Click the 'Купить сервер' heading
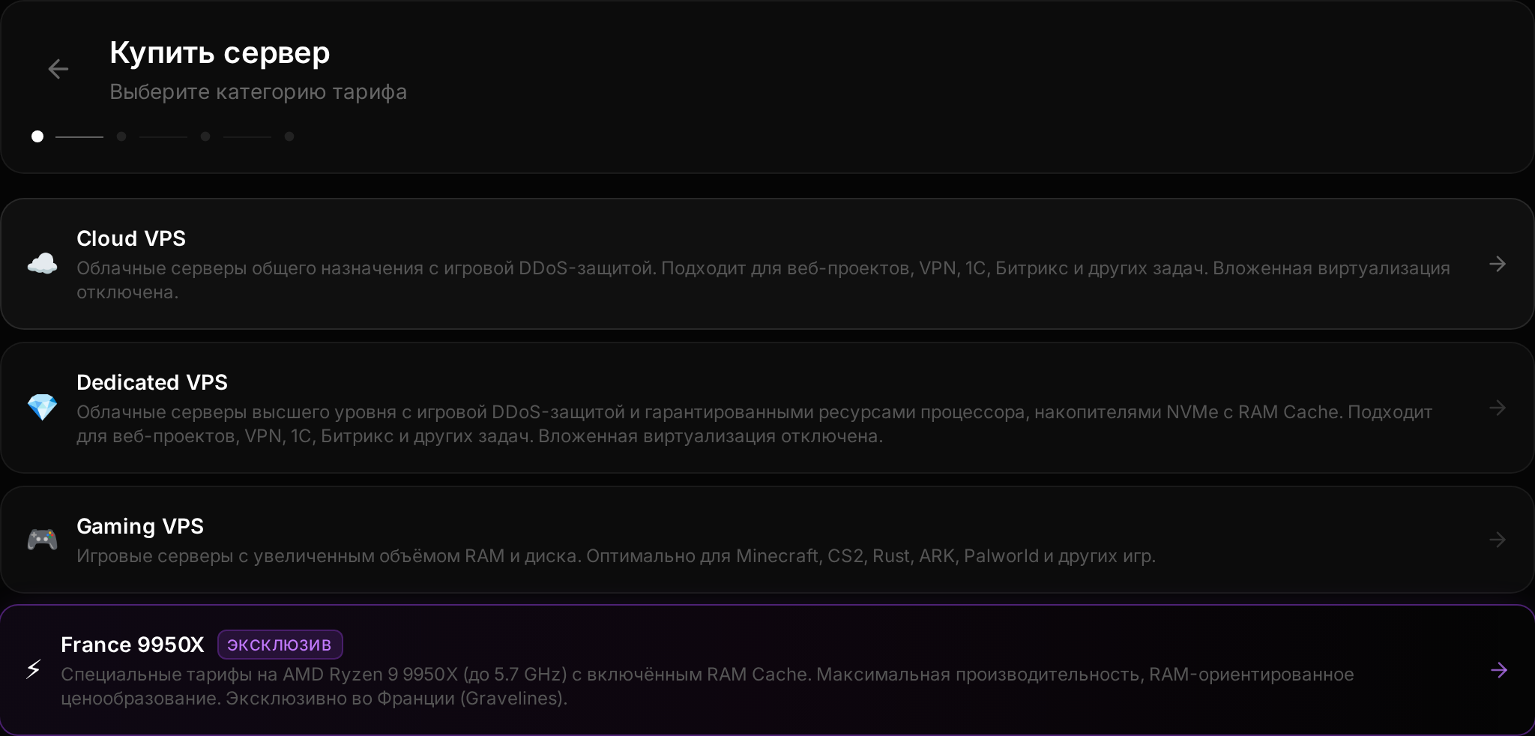The height and width of the screenshot is (736, 1535). (x=220, y=52)
